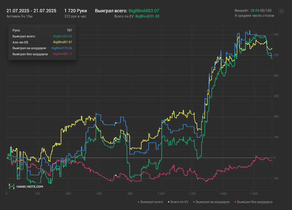The height and width of the screenshot is (210, 292).
Task: Click yellow legend dot for Всего по EV
Action: pyautogui.click(x=169, y=202)
